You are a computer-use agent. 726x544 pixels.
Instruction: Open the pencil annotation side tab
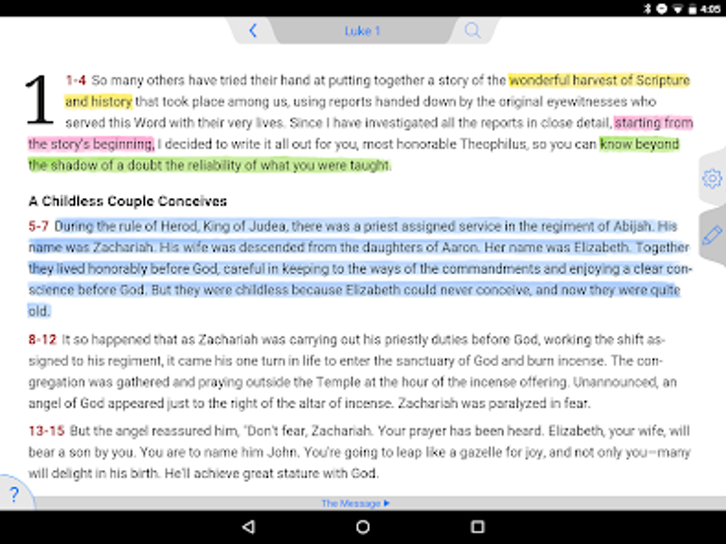pyautogui.click(x=712, y=236)
